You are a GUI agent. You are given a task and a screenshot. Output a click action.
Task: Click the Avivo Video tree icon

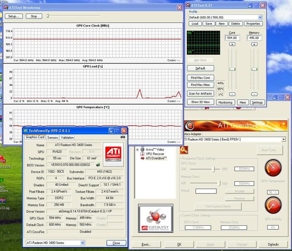tap(143, 149)
